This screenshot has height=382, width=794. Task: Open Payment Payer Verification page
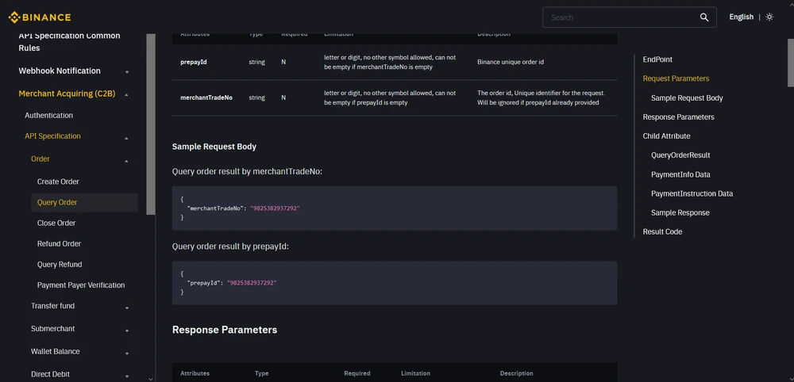[81, 285]
